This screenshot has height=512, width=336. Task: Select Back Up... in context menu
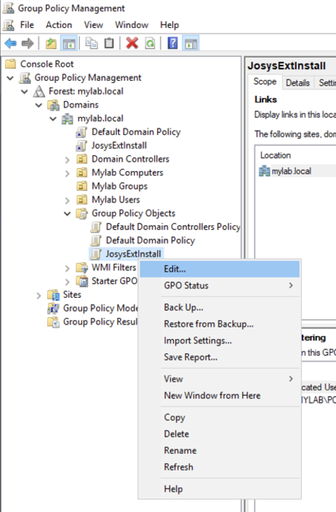(x=183, y=308)
